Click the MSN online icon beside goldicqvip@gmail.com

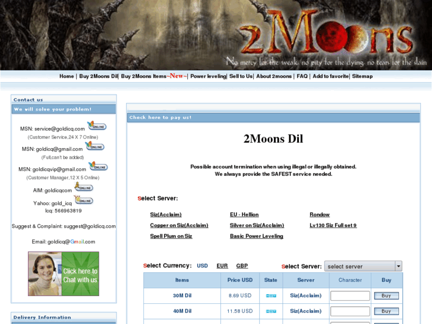[x=98, y=166]
